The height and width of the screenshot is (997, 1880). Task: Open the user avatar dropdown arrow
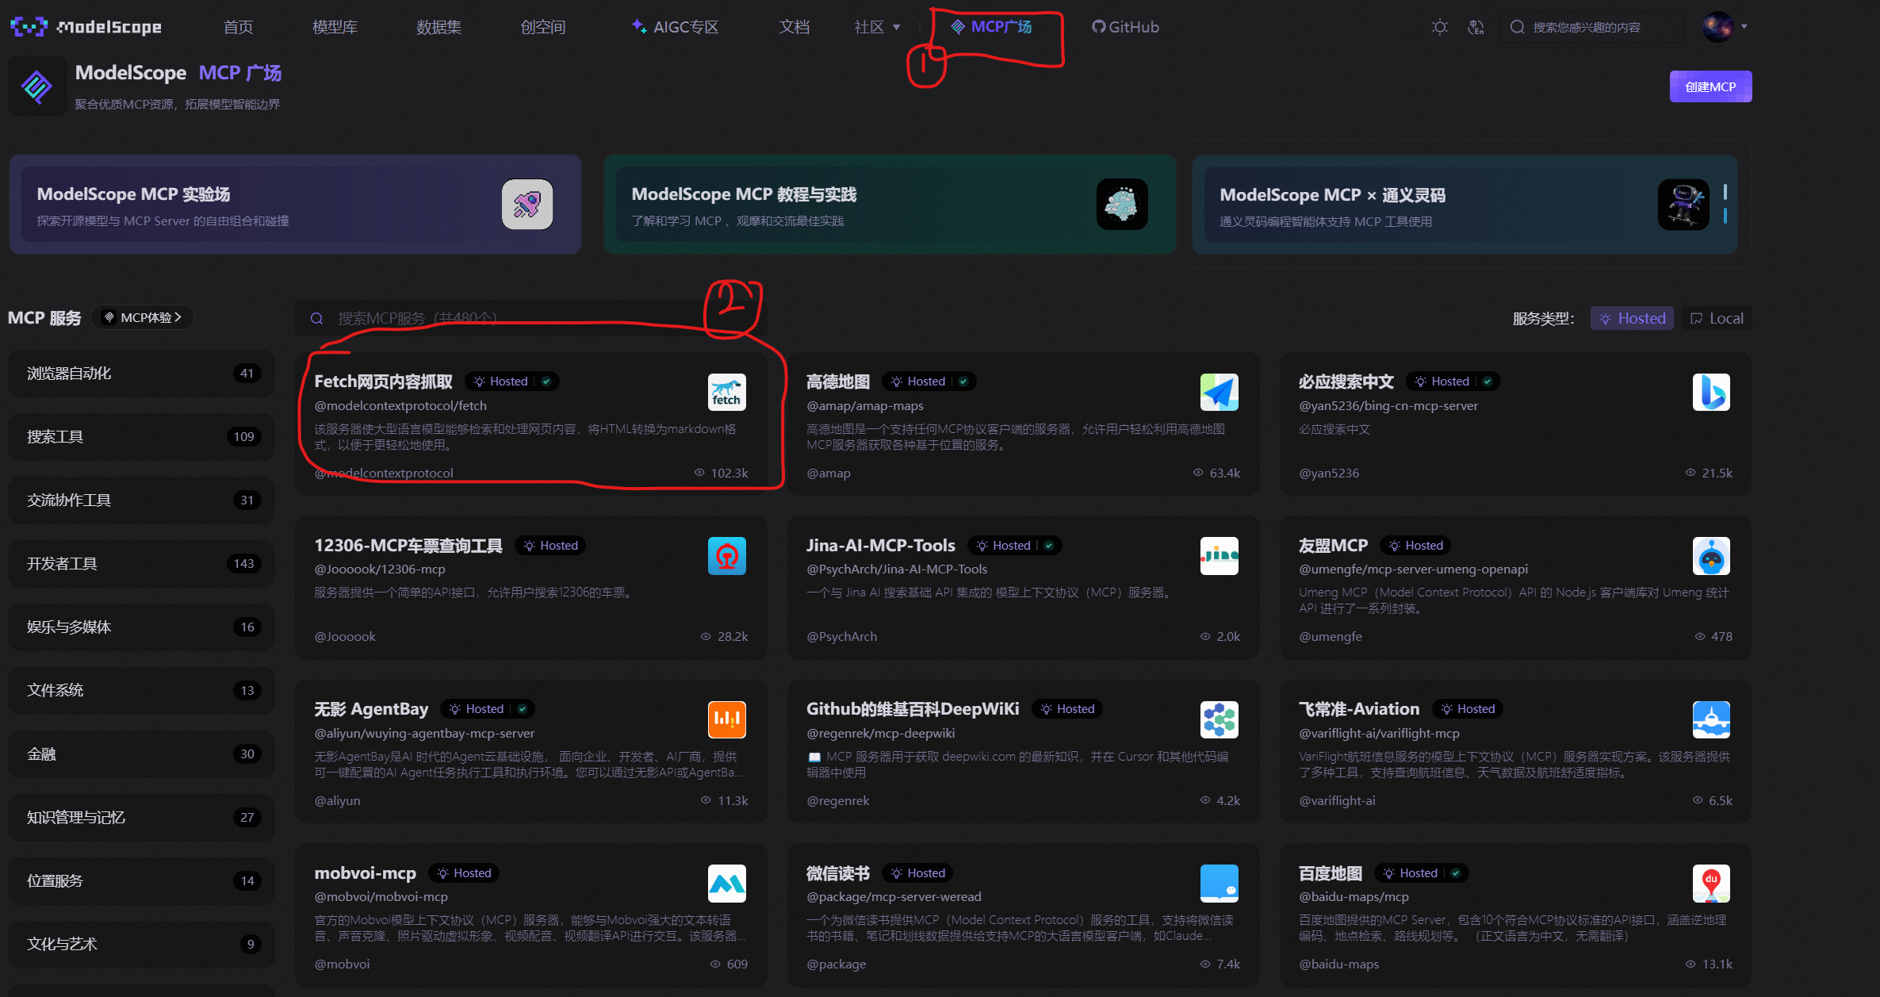click(x=1744, y=27)
